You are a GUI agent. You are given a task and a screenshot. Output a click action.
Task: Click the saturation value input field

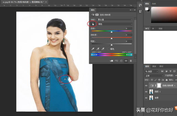pos(129,35)
